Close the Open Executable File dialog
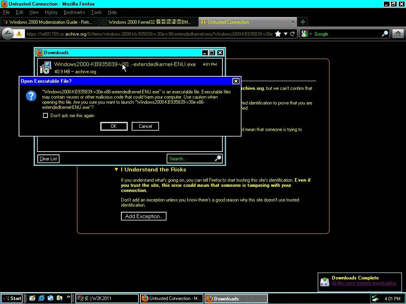Viewport: 406px width, 304px height. pyautogui.click(x=236, y=81)
